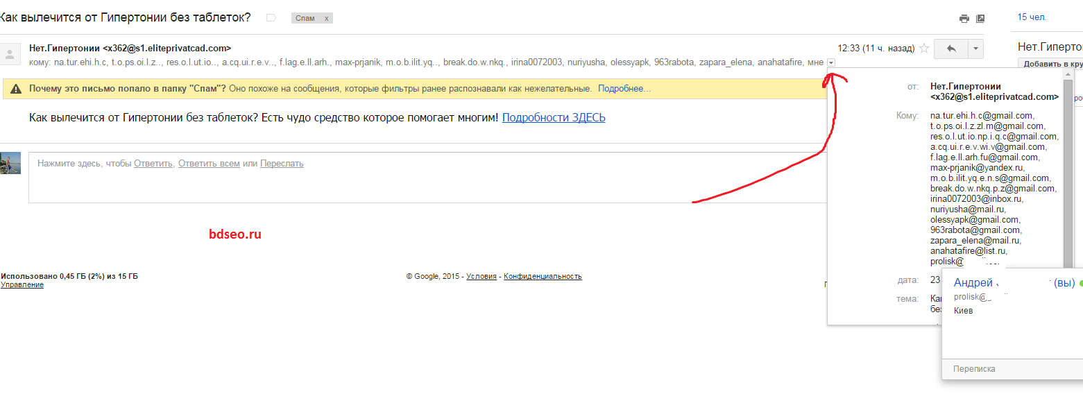Click your profile thumbnail near reply box
Image resolution: width=1083 pixels, height=394 pixels.
point(10,163)
